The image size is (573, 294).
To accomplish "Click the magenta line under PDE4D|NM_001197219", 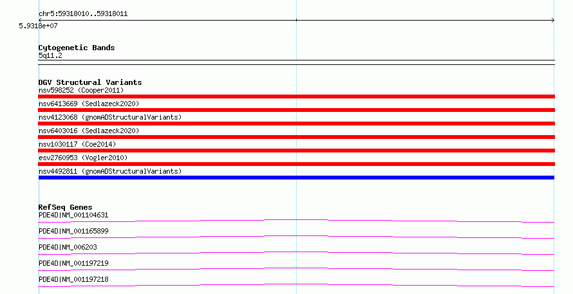I will 296,269.
